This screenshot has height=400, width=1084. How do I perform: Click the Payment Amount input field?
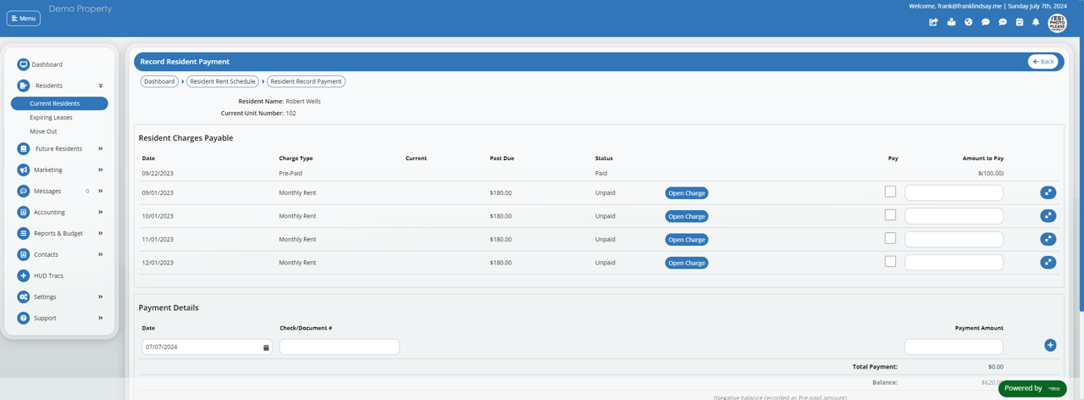click(x=954, y=347)
